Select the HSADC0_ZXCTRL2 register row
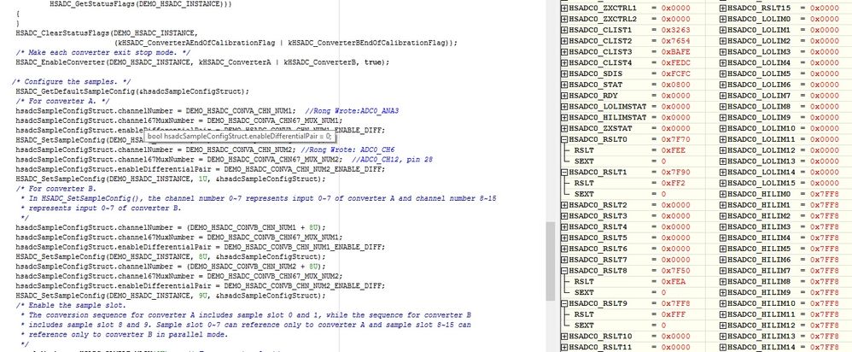Screen dimensions: 852x352 (633, 19)
